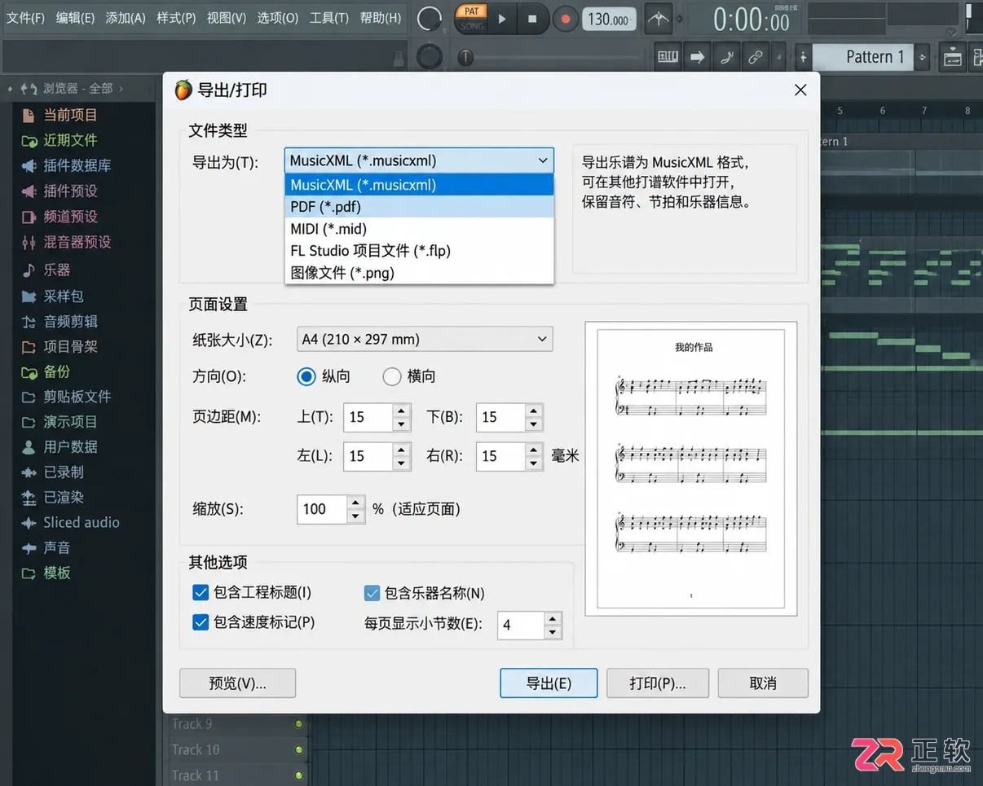This screenshot has height=786, width=983.
Task: Open 插件预设 in browser
Action: (x=70, y=191)
